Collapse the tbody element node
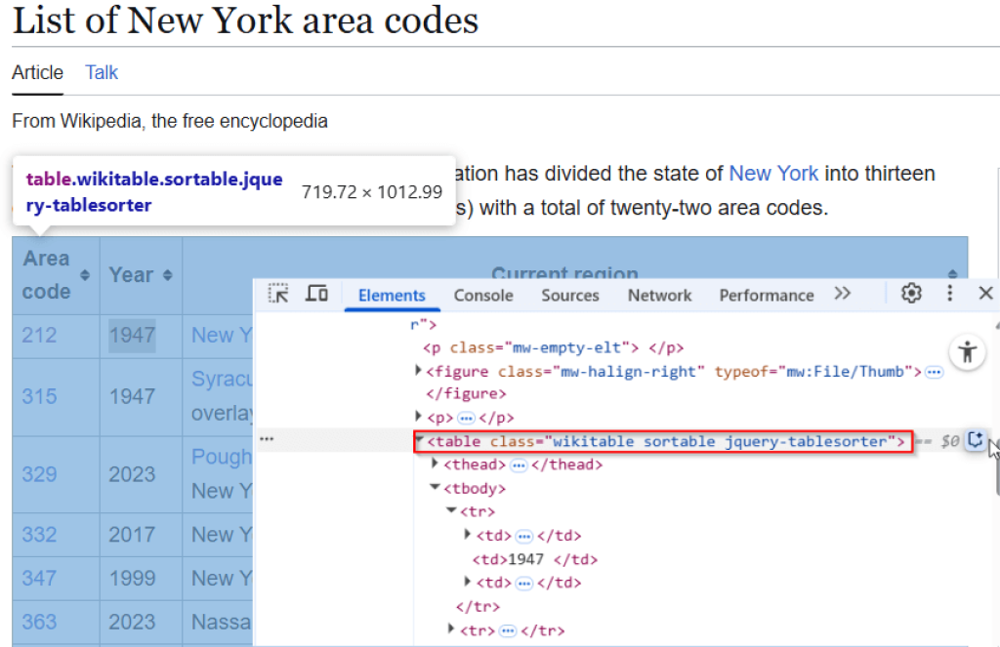 coord(436,488)
